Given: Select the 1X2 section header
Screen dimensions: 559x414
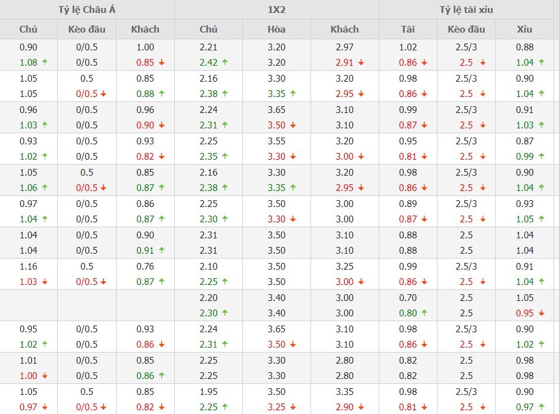Looking at the screenshot, I should click(x=277, y=10).
